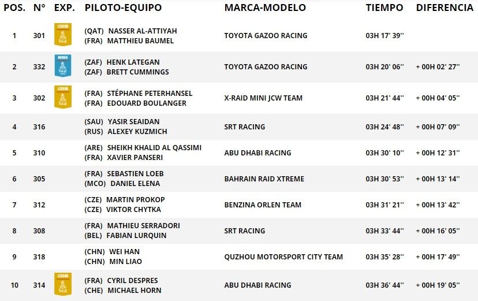
Task: Click co-driver Daniel Elena
Action: (x=135, y=183)
